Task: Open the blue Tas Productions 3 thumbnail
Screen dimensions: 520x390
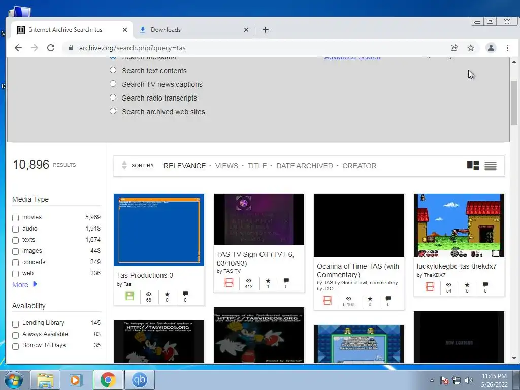Action: (159, 230)
